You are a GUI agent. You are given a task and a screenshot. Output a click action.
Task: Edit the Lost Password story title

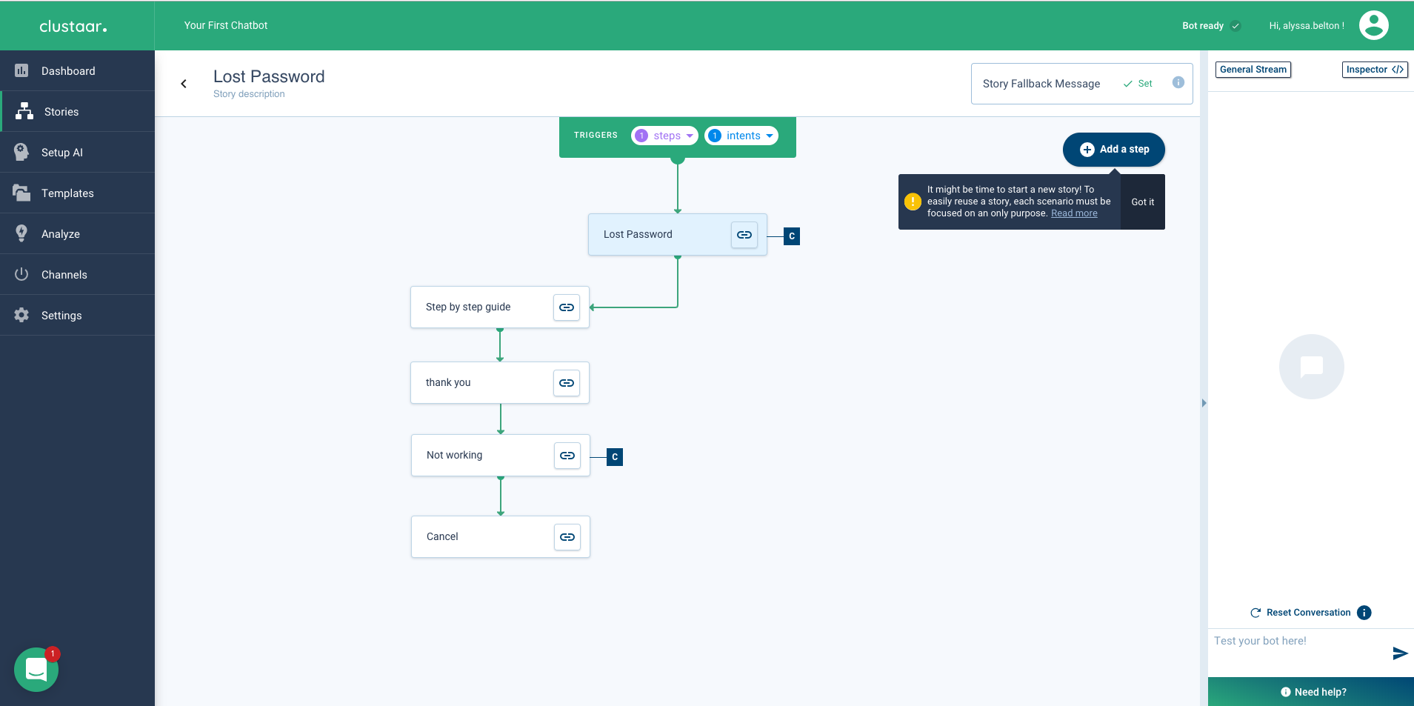coord(269,76)
